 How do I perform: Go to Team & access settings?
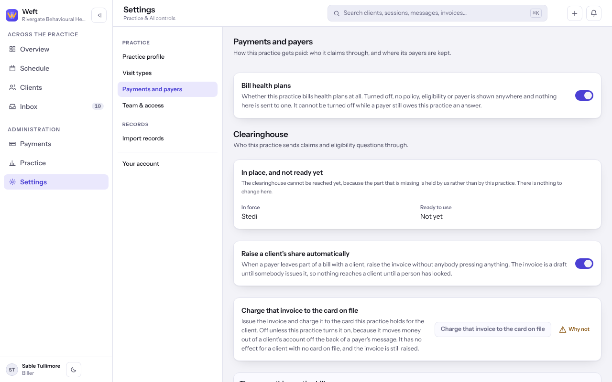(x=167, y=106)
